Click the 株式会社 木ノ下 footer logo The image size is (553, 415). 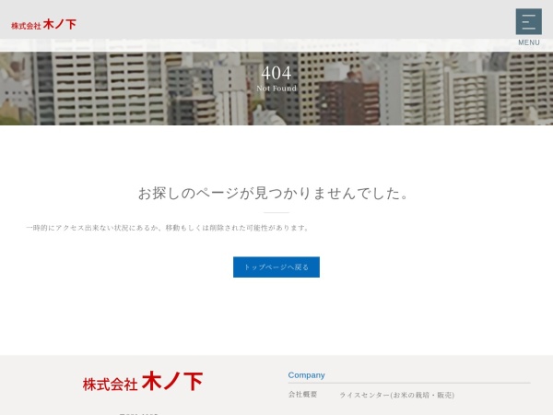pyautogui.click(x=143, y=382)
